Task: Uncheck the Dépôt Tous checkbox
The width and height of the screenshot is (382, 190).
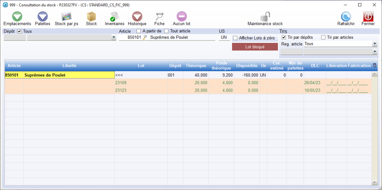Action: [x=20, y=31]
